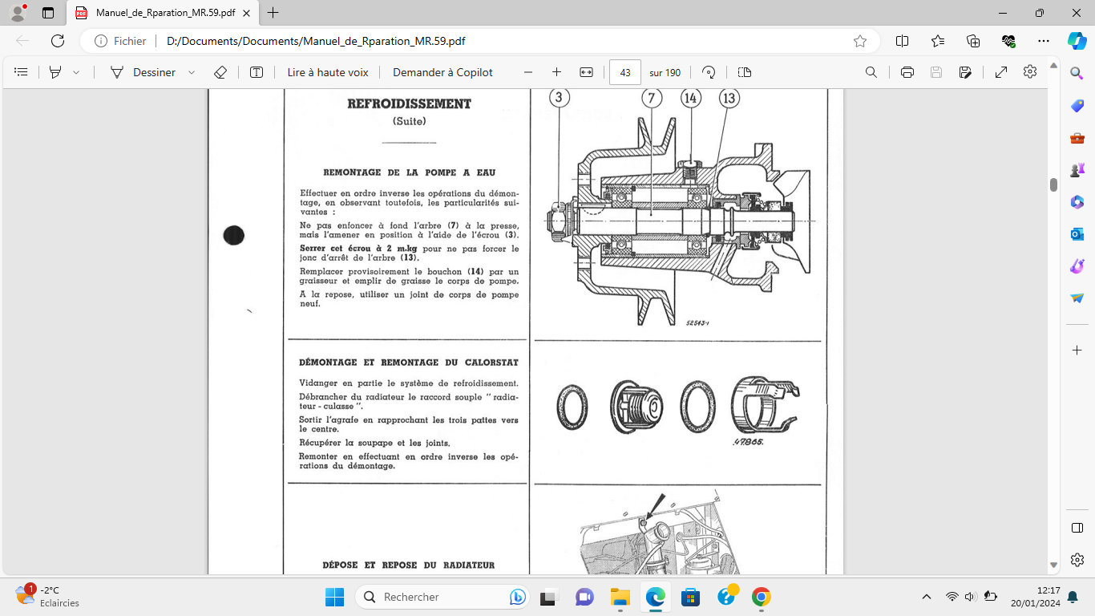Expand the Dessiner options dropdown
The image size is (1095, 616).
pos(192,72)
